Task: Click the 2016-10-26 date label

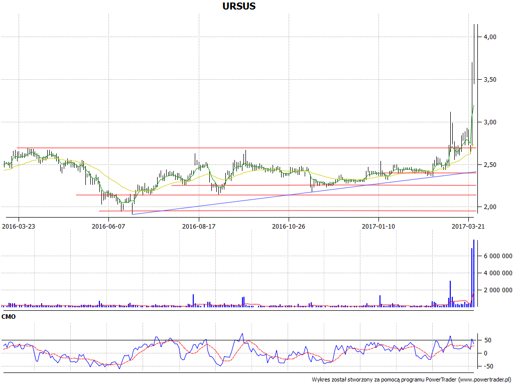Action: point(289,226)
